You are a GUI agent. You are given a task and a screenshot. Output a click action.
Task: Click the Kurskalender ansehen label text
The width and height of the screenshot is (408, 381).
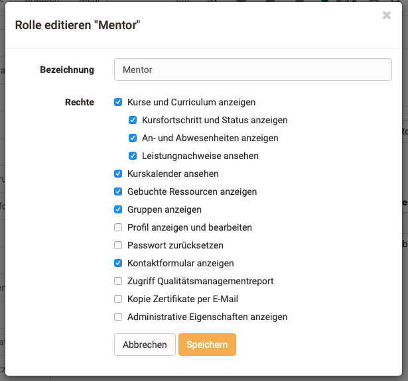[172, 174]
